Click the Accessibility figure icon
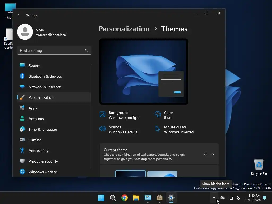 pos(22,150)
